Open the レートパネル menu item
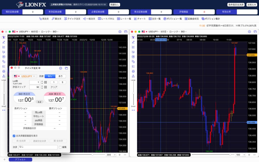 (106, 19)
